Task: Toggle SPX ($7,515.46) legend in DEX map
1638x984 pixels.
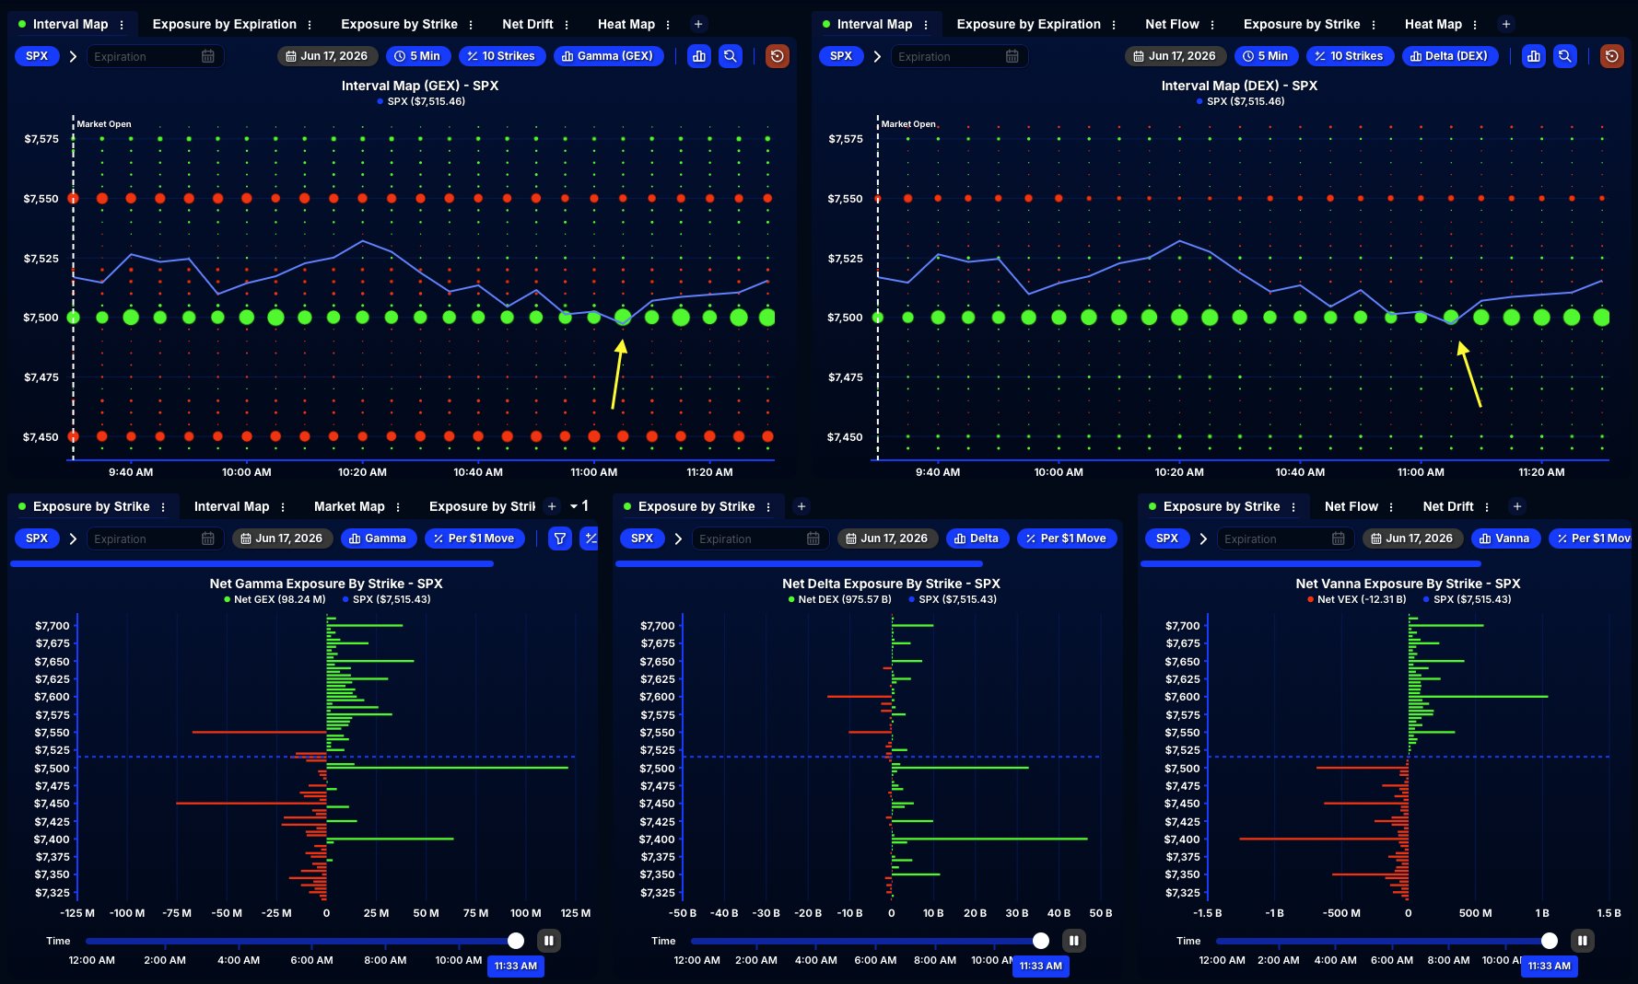Action: tap(1240, 101)
